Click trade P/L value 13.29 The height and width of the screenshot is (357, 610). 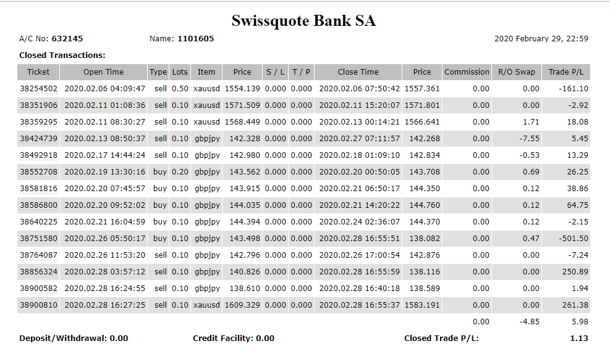coord(578,155)
